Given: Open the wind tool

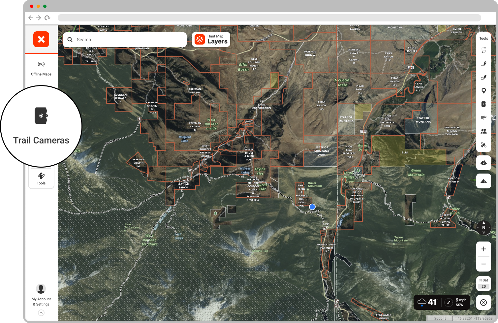Looking at the screenshot, I should click(x=483, y=117).
